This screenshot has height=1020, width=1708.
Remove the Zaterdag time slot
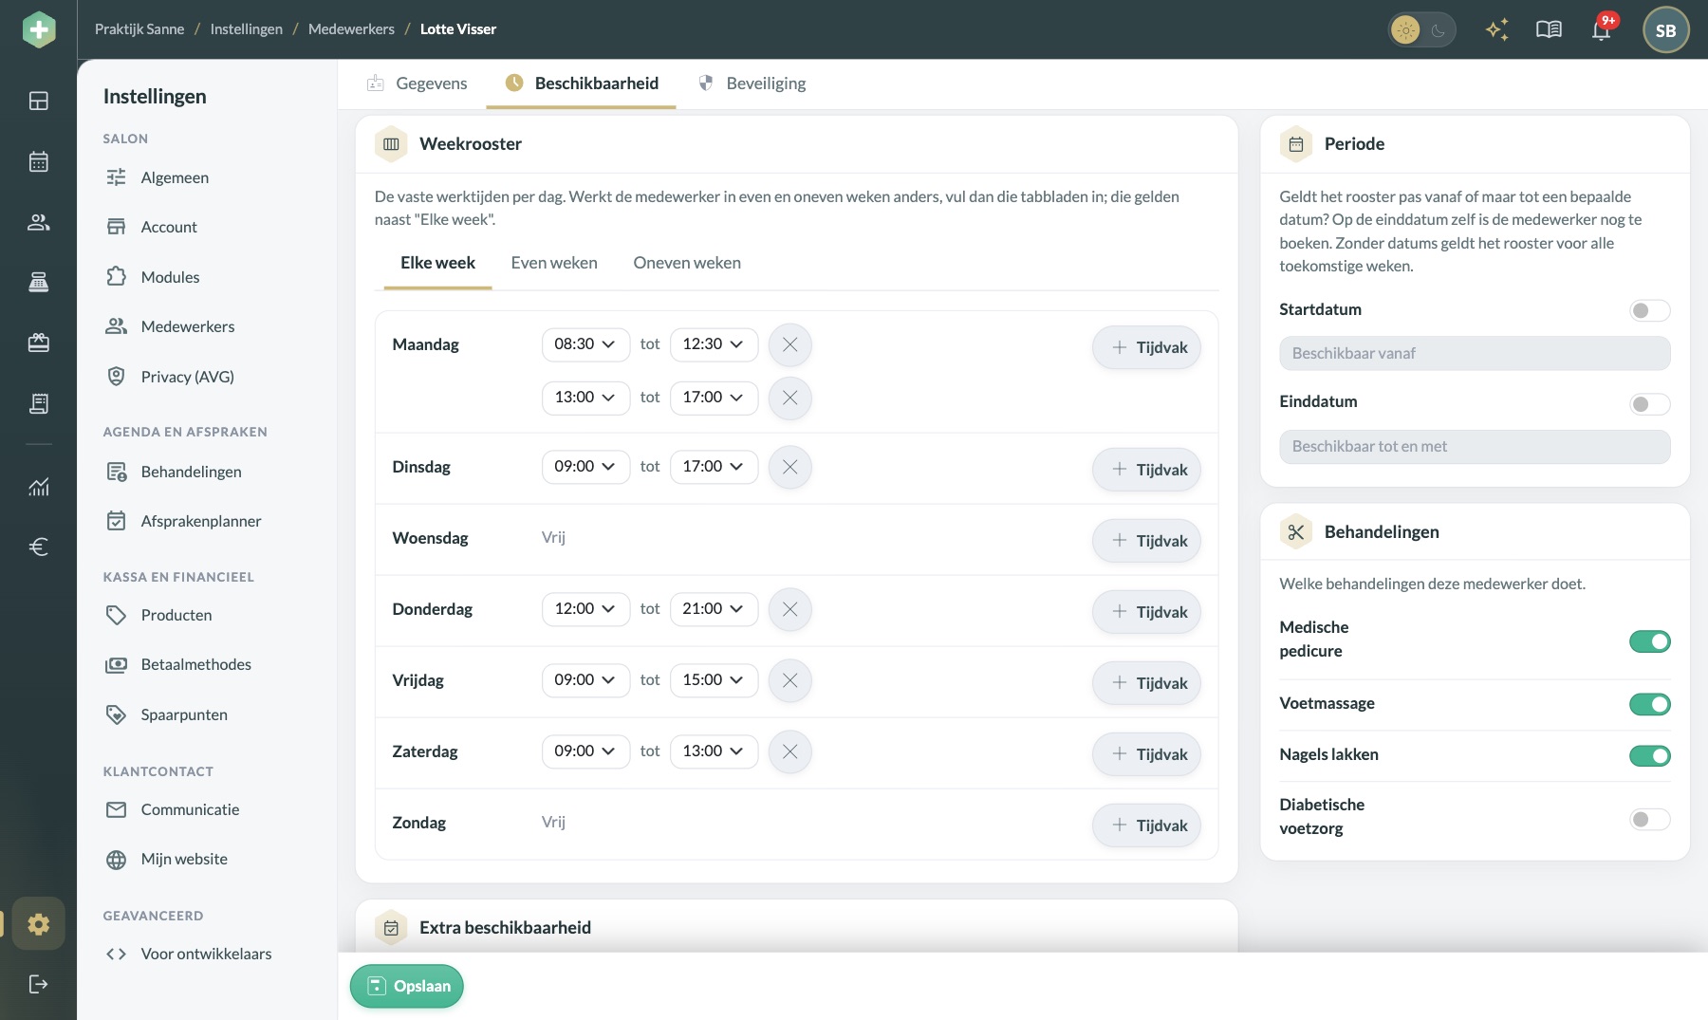click(x=789, y=751)
